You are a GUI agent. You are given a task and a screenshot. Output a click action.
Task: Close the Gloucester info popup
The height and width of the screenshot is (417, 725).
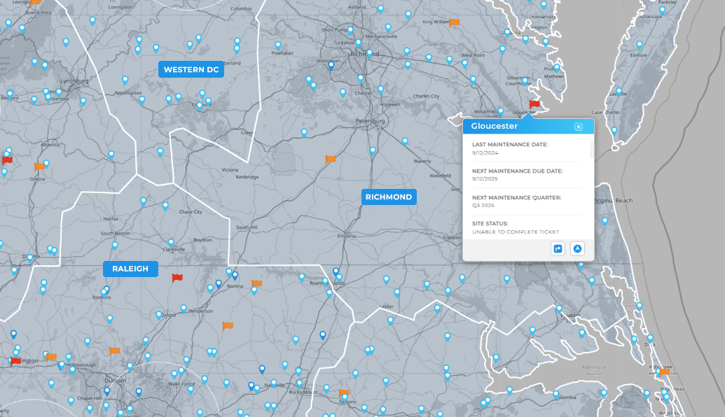[579, 127]
